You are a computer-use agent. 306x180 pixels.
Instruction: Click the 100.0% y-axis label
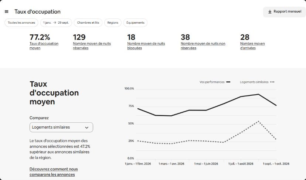pyautogui.click(x=129, y=89)
